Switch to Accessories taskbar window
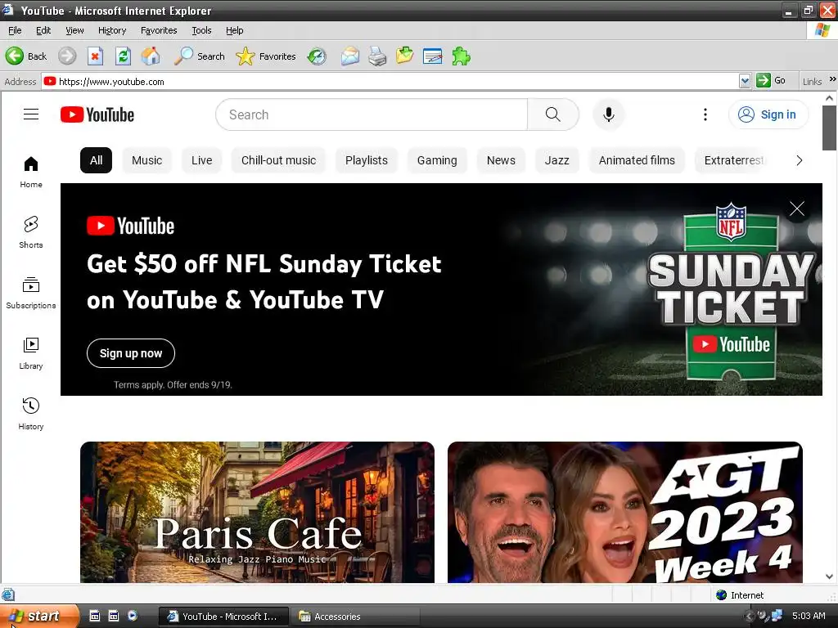This screenshot has height=628, width=838. (355, 617)
